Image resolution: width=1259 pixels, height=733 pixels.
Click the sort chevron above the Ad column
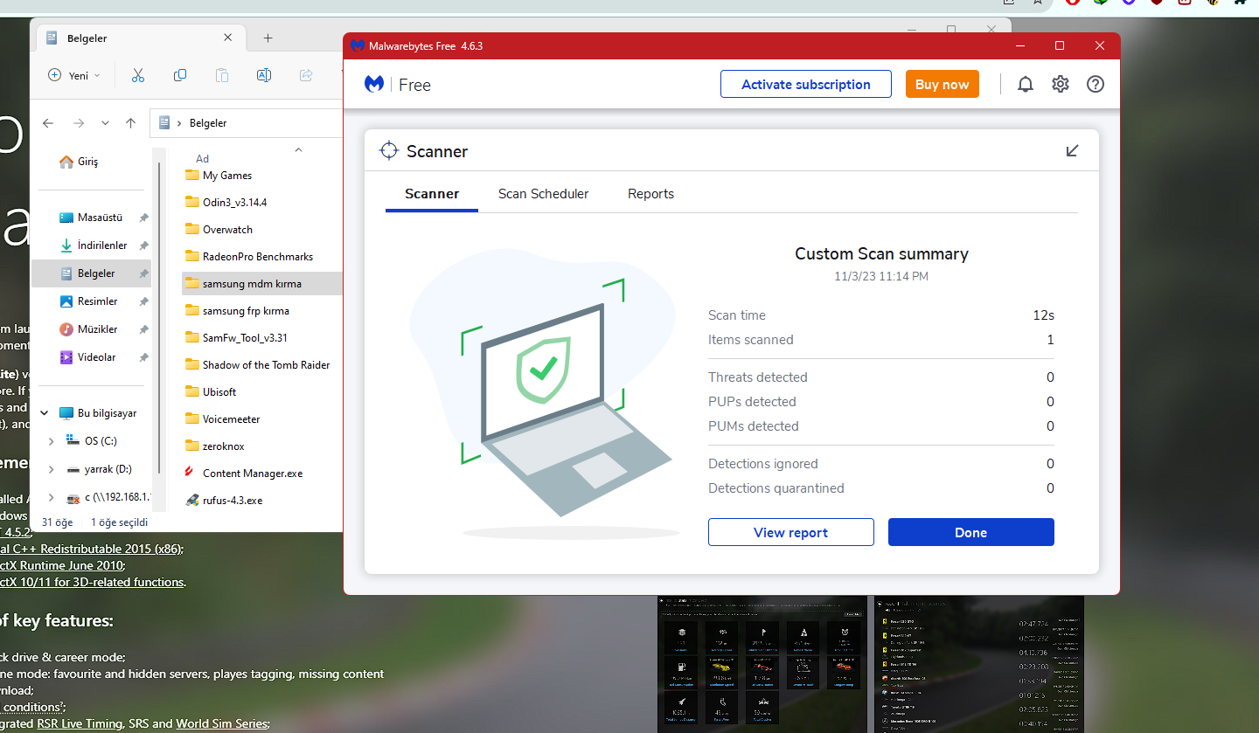pyautogui.click(x=298, y=149)
